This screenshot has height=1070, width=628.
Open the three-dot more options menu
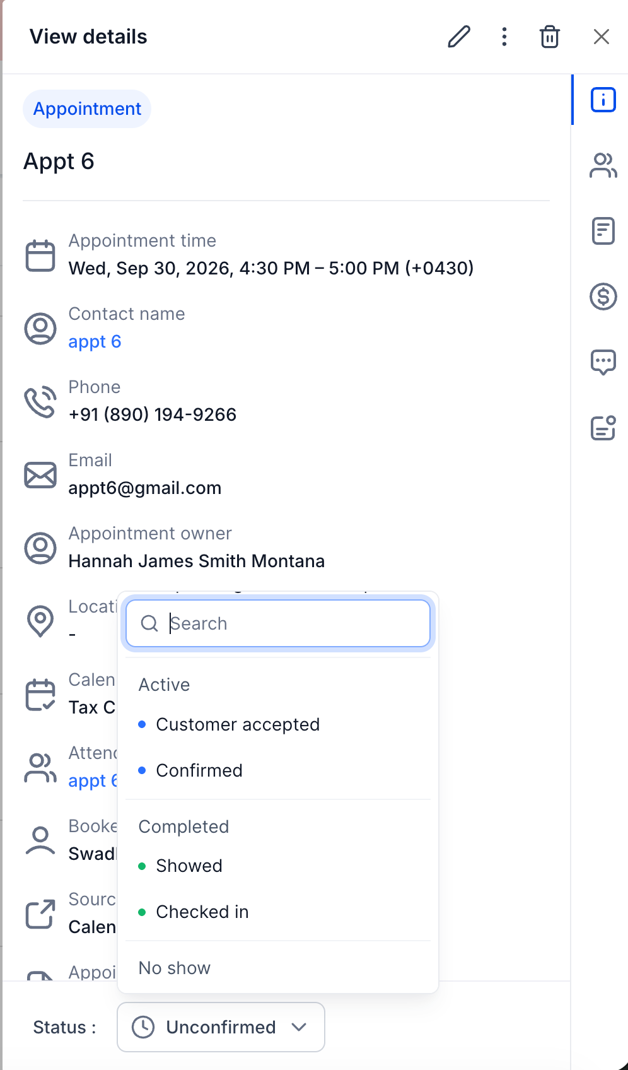[x=504, y=37]
